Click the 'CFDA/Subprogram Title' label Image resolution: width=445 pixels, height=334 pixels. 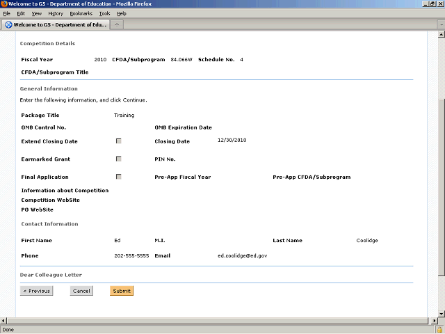pos(55,72)
